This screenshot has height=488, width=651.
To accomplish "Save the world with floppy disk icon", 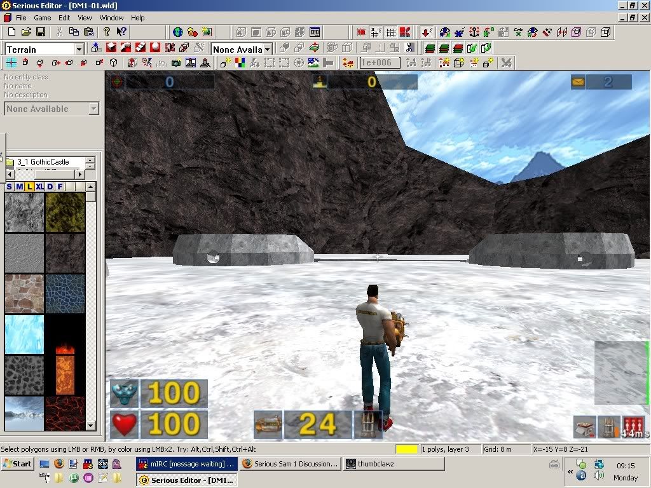I will click(40, 32).
